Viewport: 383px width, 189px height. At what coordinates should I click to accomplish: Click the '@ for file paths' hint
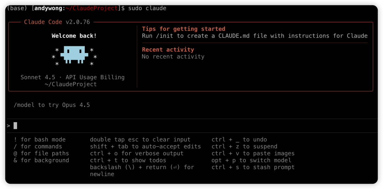coord(41,153)
